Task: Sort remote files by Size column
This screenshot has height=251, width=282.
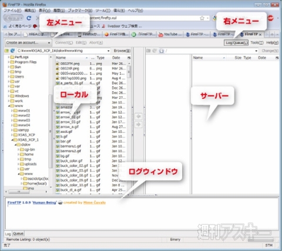Action: (238, 58)
